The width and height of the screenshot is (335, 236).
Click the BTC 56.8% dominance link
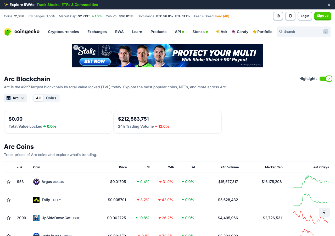(165, 16)
